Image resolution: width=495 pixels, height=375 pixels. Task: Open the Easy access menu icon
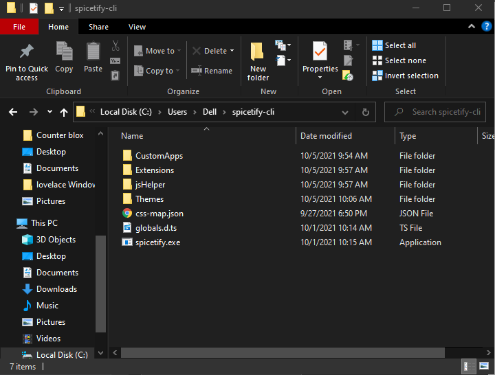[x=283, y=60]
